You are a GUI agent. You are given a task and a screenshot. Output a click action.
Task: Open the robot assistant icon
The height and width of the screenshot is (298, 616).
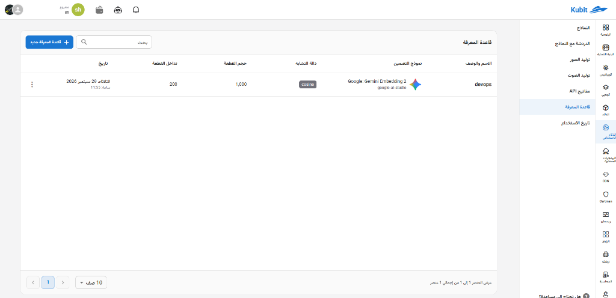(x=118, y=10)
